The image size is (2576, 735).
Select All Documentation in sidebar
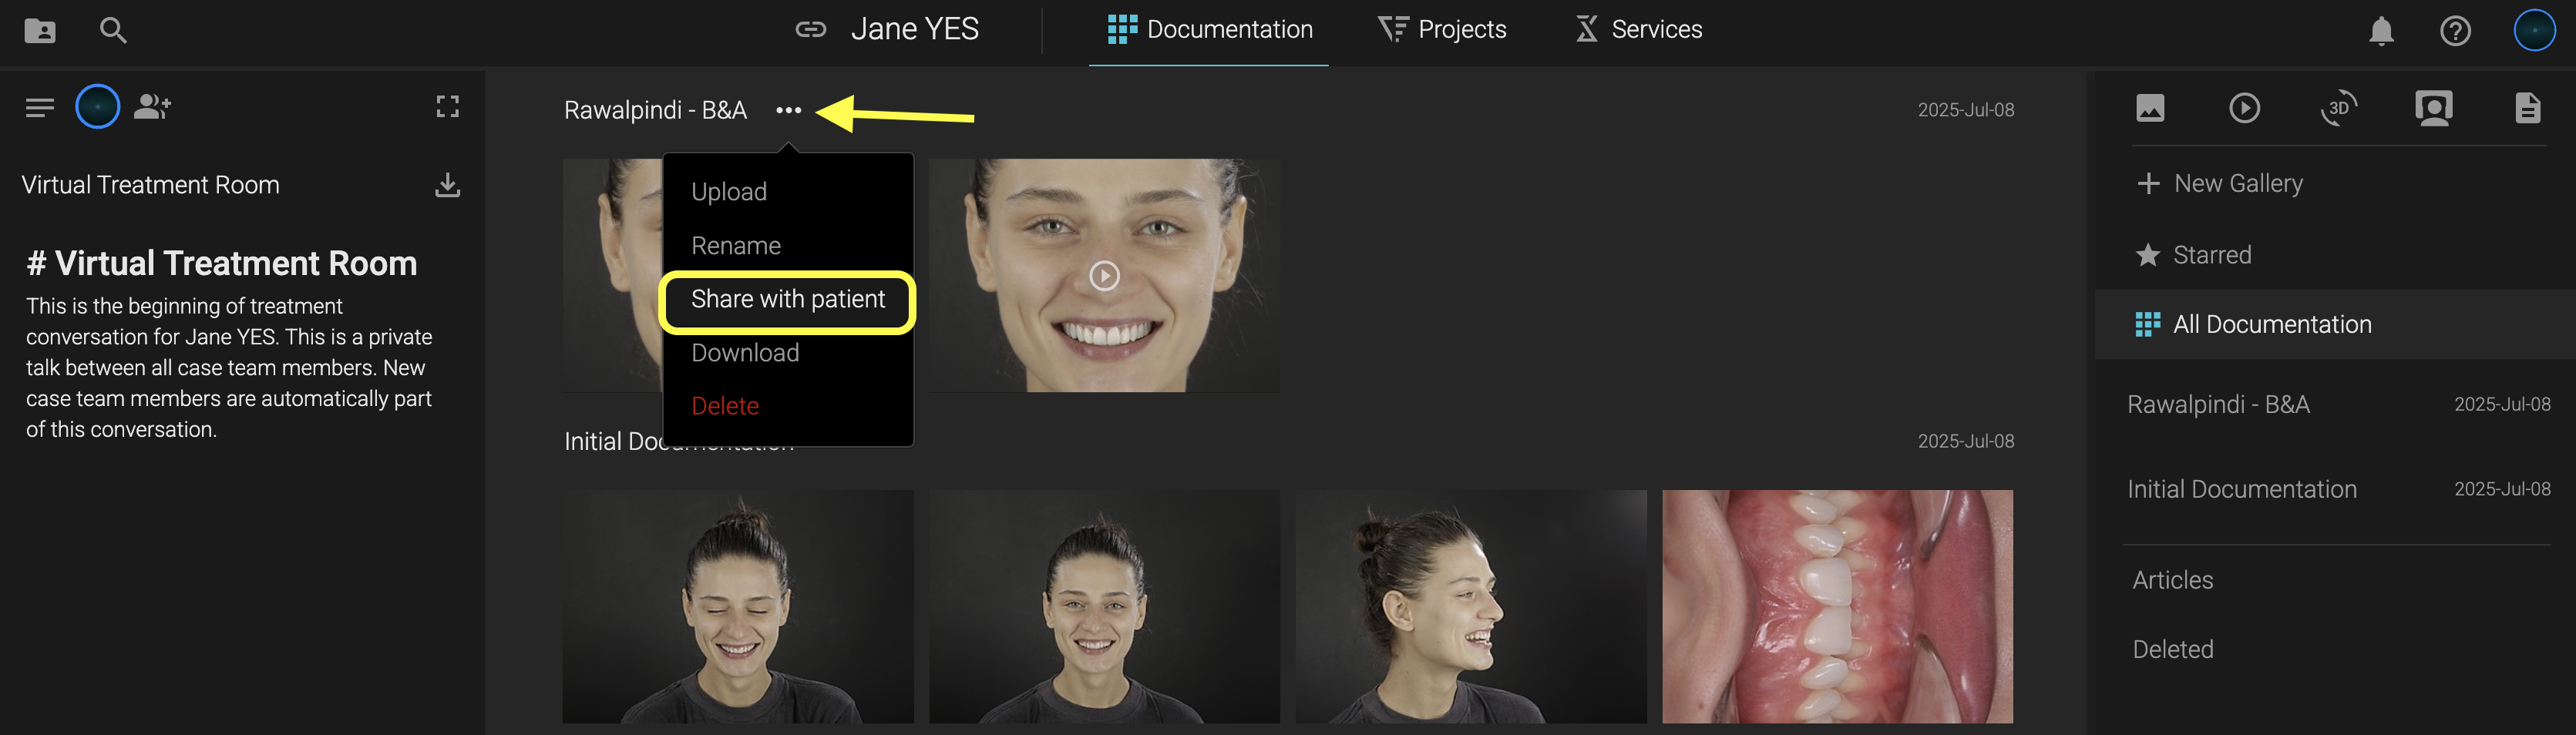pyautogui.click(x=2334, y=324)
